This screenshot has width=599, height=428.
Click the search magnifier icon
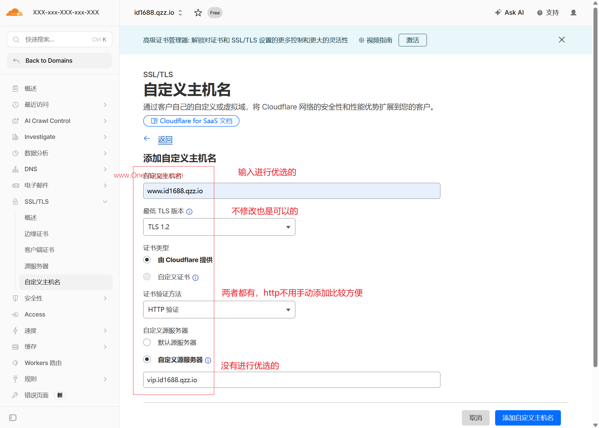click(x=16, y=40)
